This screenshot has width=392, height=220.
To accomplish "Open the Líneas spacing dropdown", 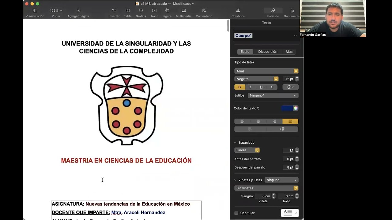I will pos(247,150).
